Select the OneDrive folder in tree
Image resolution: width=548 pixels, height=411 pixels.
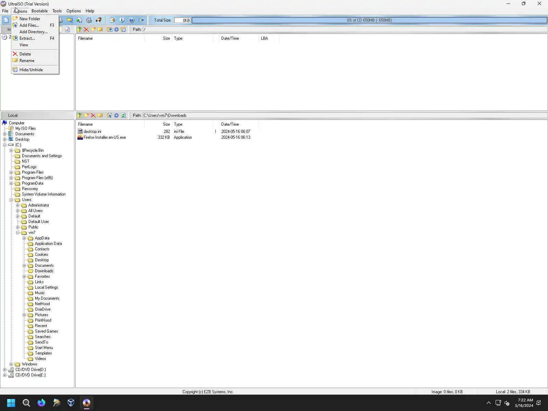[x=42, y=309]
